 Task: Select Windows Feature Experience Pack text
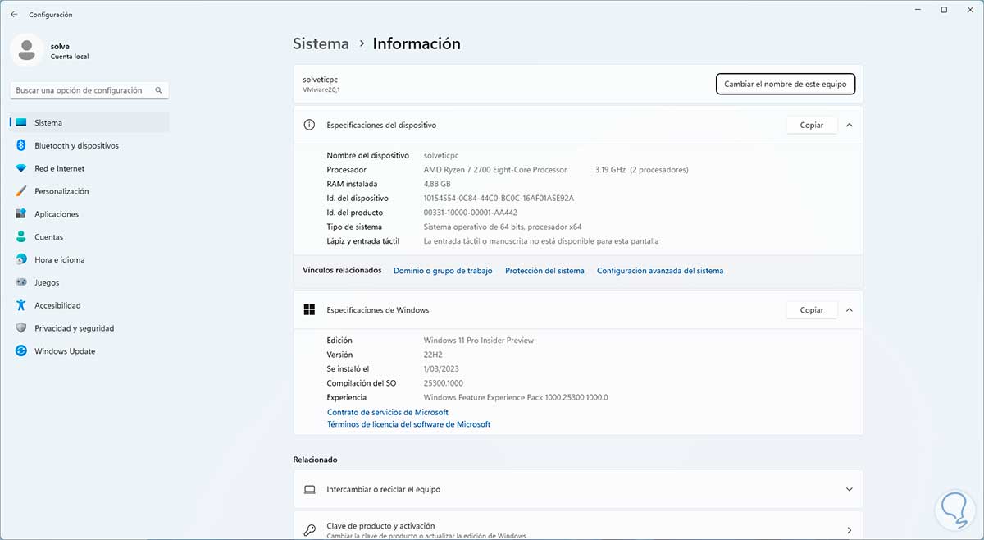click(516, 397)
